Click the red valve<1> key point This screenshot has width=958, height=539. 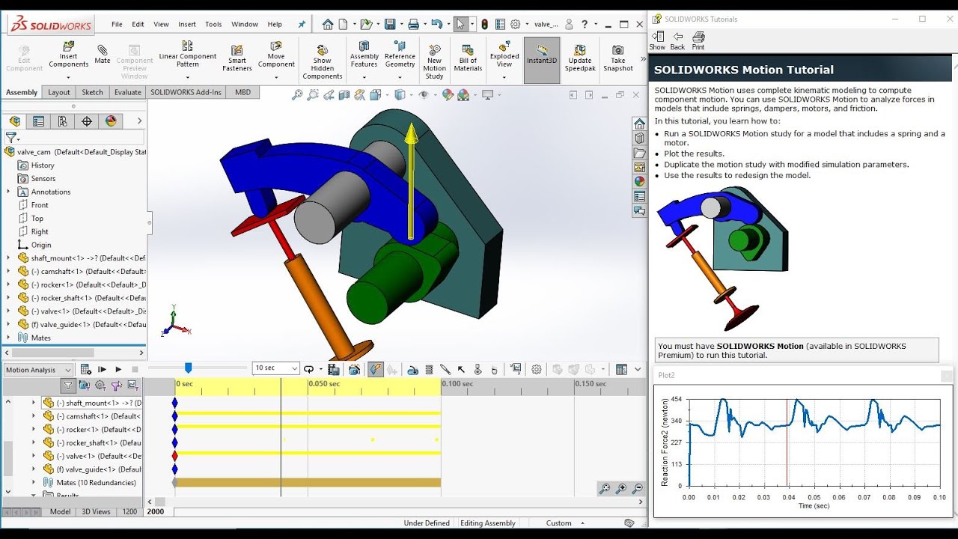click(174, 456)
